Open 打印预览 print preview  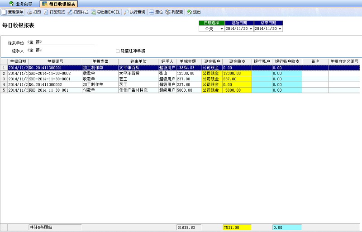pos(46,12)
